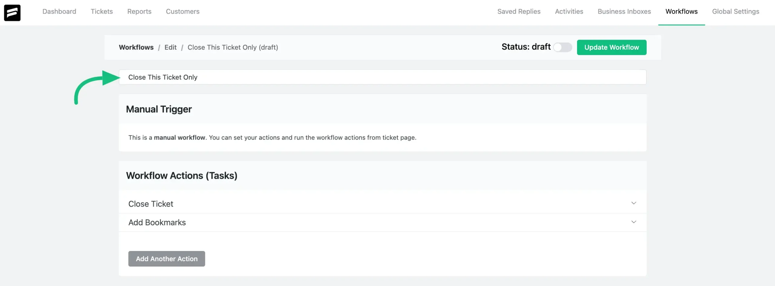775x286 pixels.
Task: Open the Dashboard menu item
Action: (x=59, y=11)
